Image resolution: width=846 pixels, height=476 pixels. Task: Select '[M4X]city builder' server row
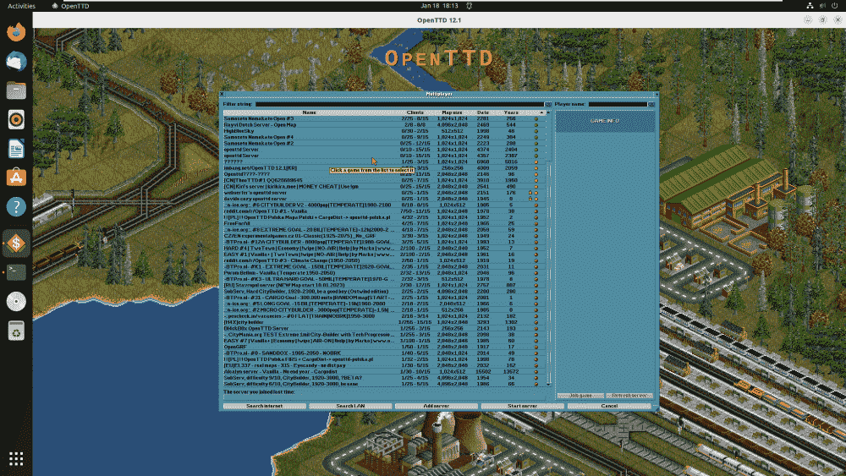point(384,322)
